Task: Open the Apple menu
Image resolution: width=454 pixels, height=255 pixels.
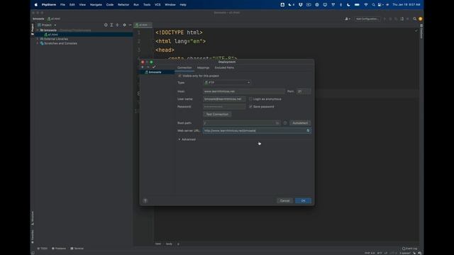Action: click(36, 5)
